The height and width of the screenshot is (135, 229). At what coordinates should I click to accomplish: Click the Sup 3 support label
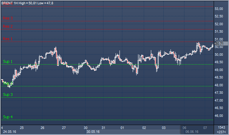[x=8, y=94]
